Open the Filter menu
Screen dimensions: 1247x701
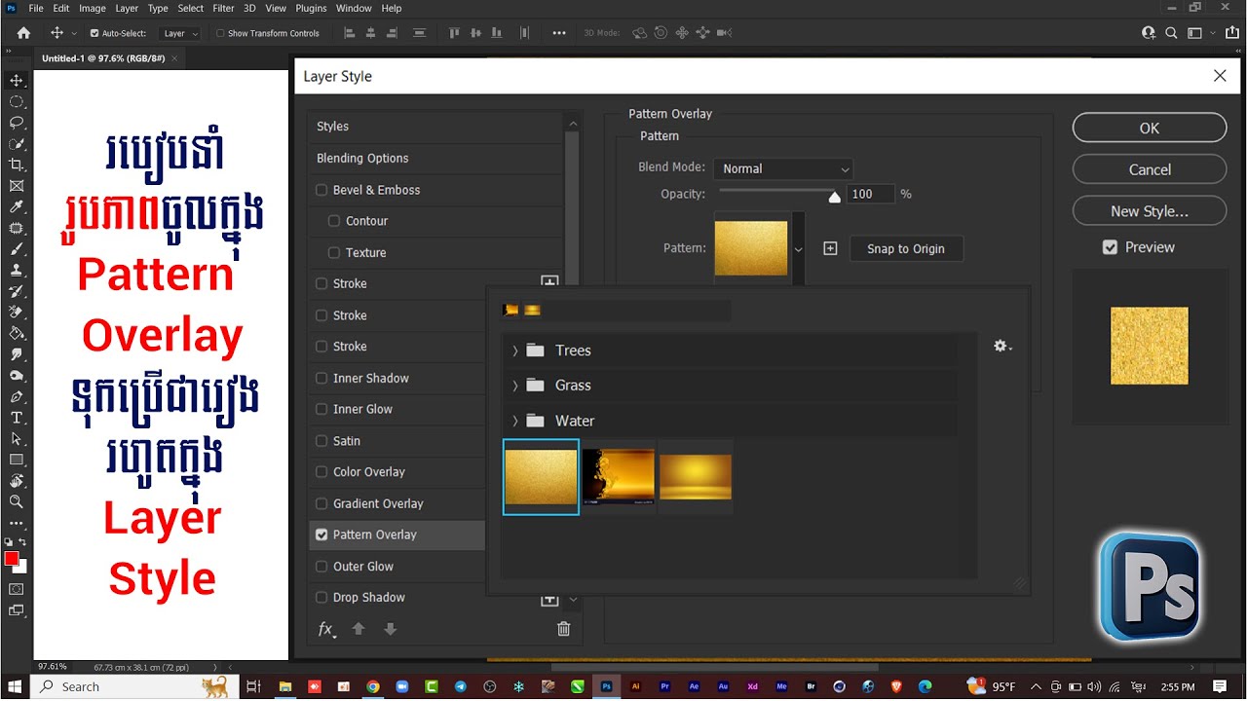[223, 8]
